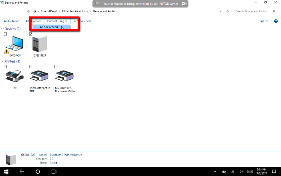Open the Help question mark icon
Viewport: 281px width, 176px height.
coord(276,21)
